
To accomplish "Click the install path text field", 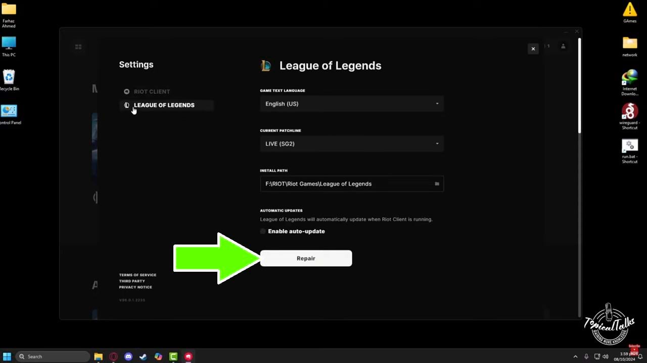I will click(344, 184).
